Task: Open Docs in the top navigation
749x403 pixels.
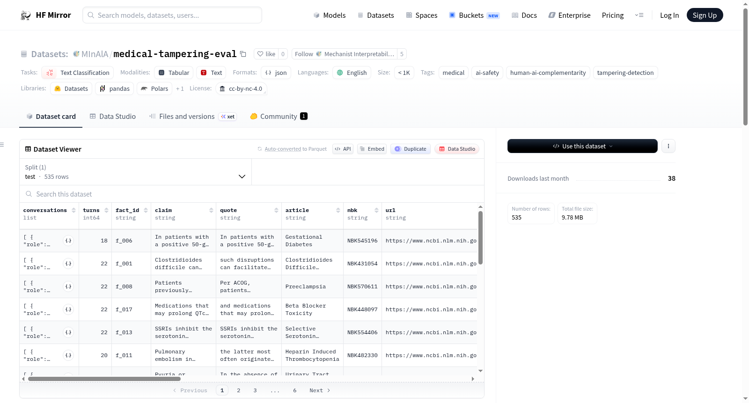Action: 524,15
